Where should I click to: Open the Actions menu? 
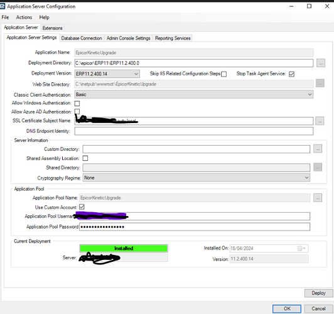point(24,17)
